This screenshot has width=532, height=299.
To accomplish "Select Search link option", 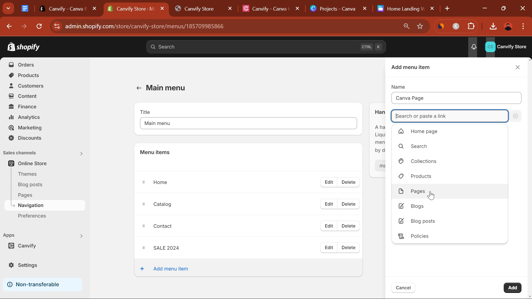I will pyautogui.click(x=450, y=146).
